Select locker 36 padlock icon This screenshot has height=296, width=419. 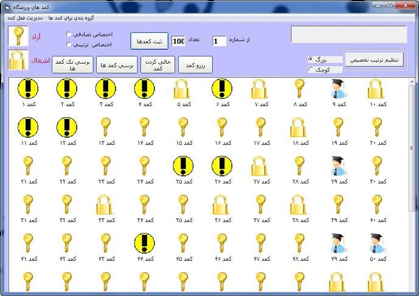point(221,205)
